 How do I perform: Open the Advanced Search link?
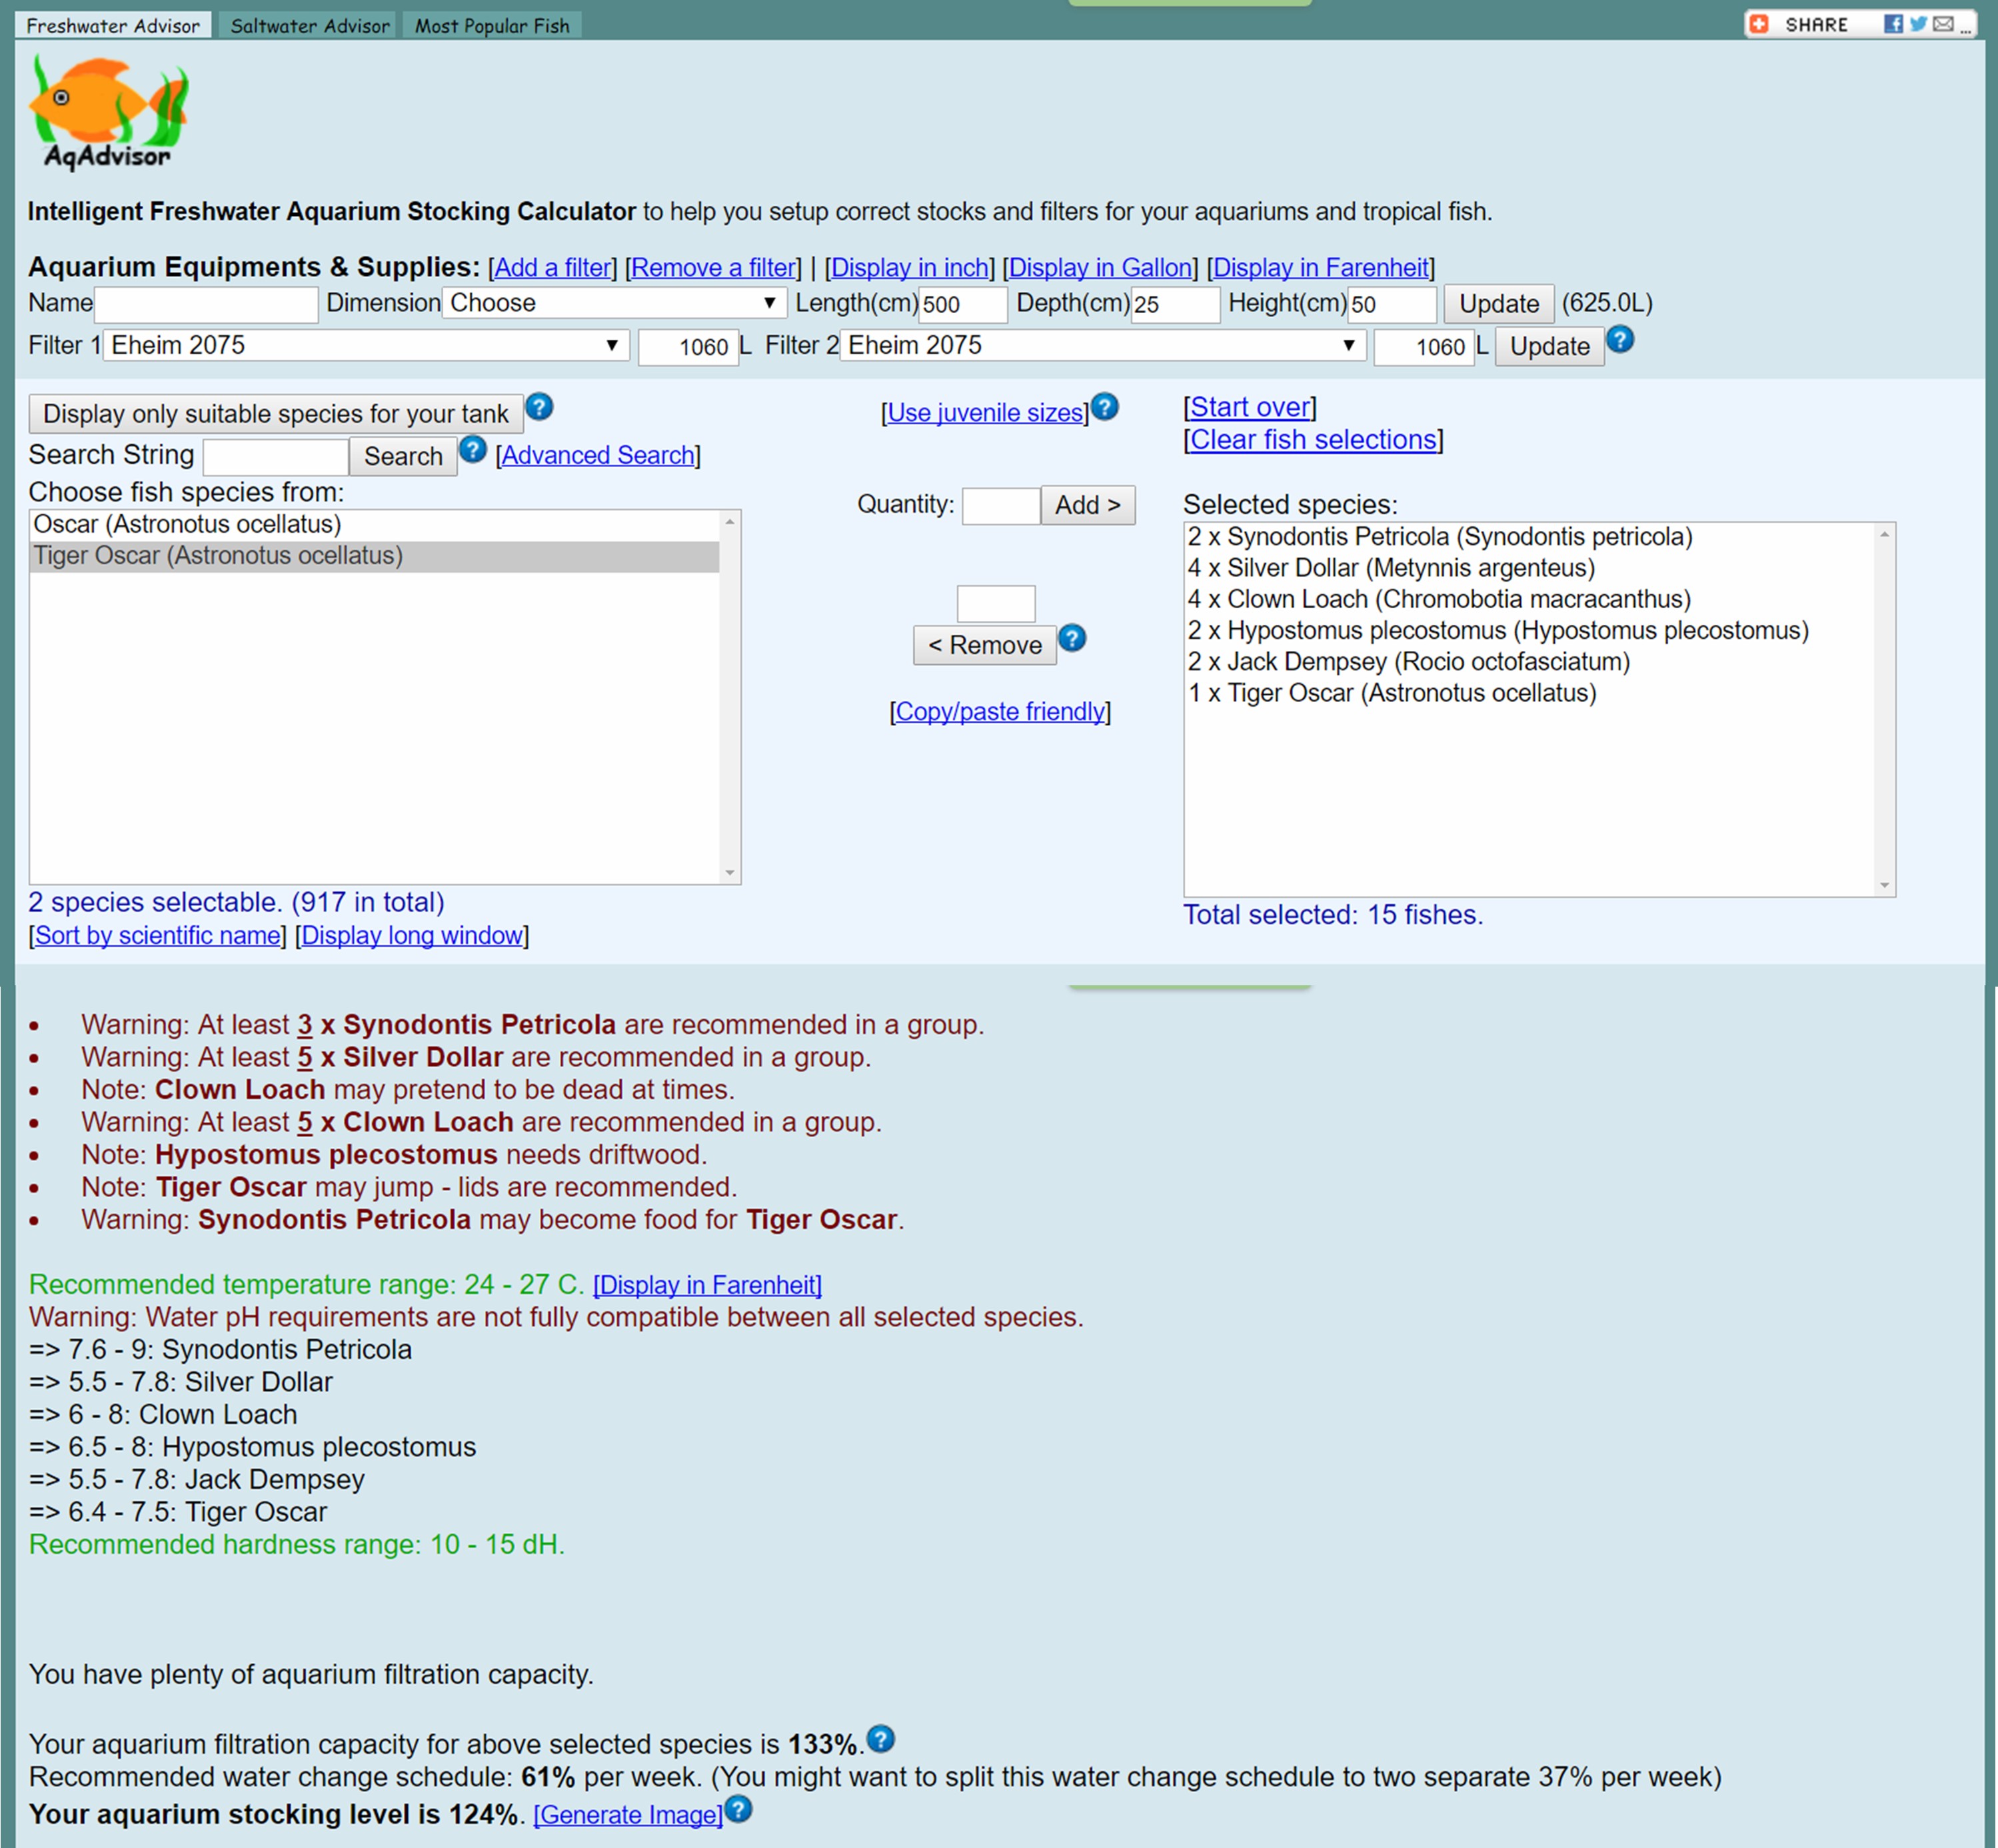point(598,456)
